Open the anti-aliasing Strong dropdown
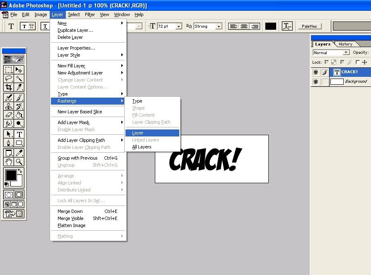Viewport: 371px width, 275px height. click(x=219, y=26)
